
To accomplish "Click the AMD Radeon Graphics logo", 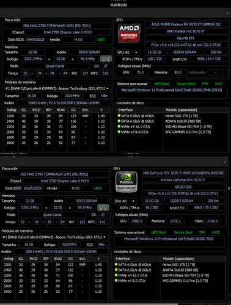I will 130,34.
